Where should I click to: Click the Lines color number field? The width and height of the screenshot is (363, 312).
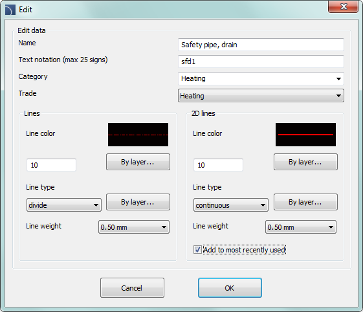51,165
